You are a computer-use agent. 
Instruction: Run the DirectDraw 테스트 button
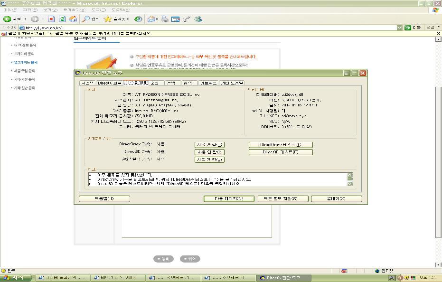pyautogui.click(x=281, y=145)
